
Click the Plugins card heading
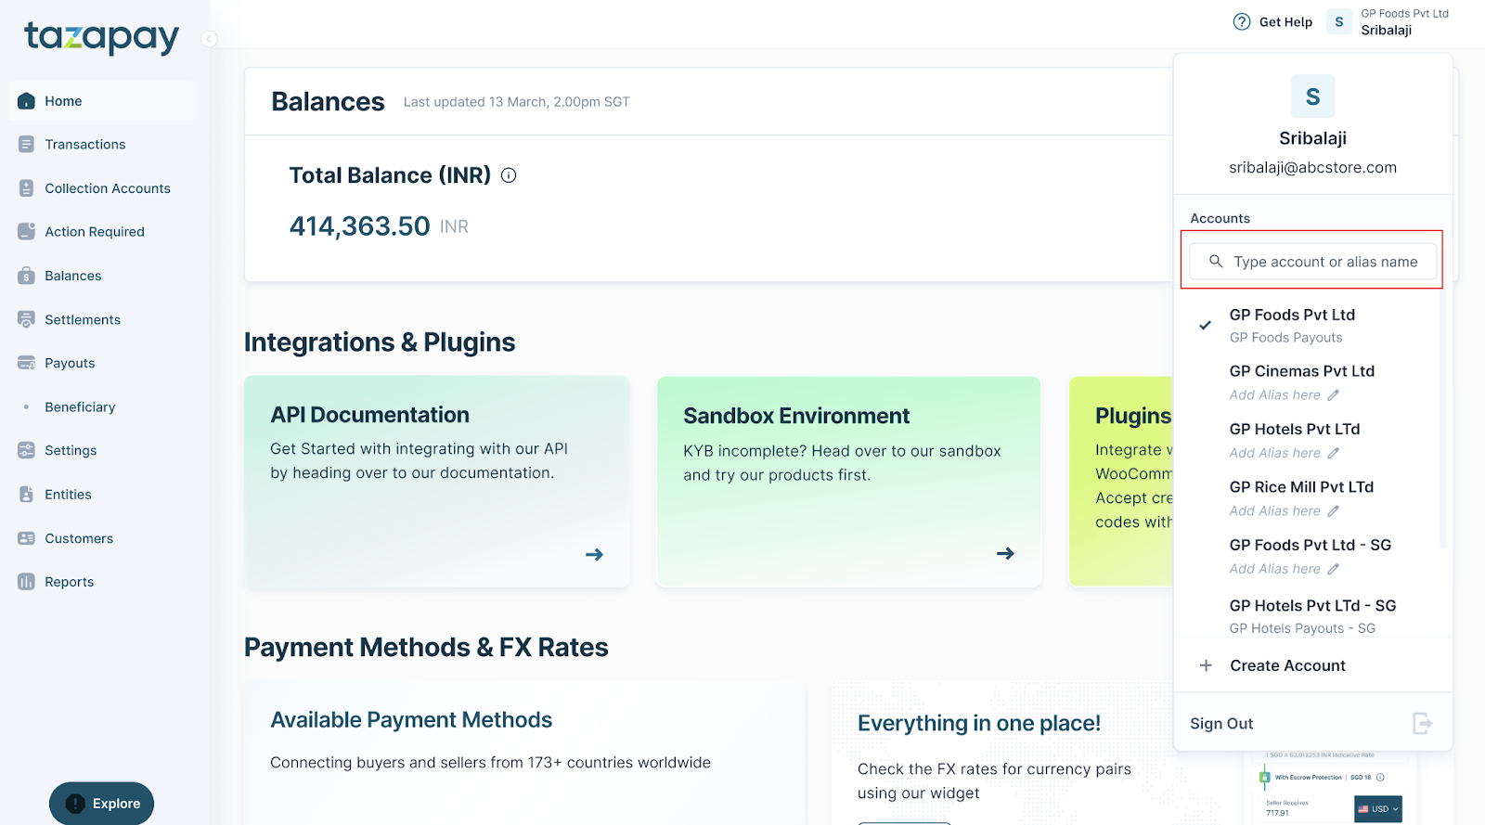point(1133,416)
